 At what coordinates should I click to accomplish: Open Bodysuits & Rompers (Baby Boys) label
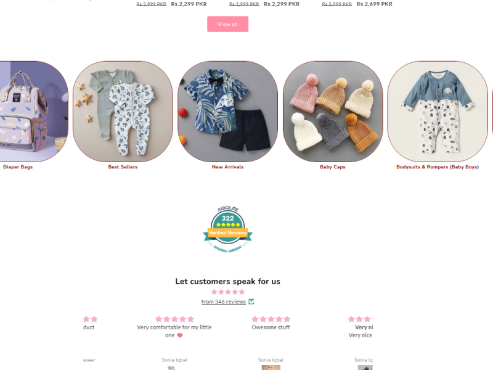[438, 167]
